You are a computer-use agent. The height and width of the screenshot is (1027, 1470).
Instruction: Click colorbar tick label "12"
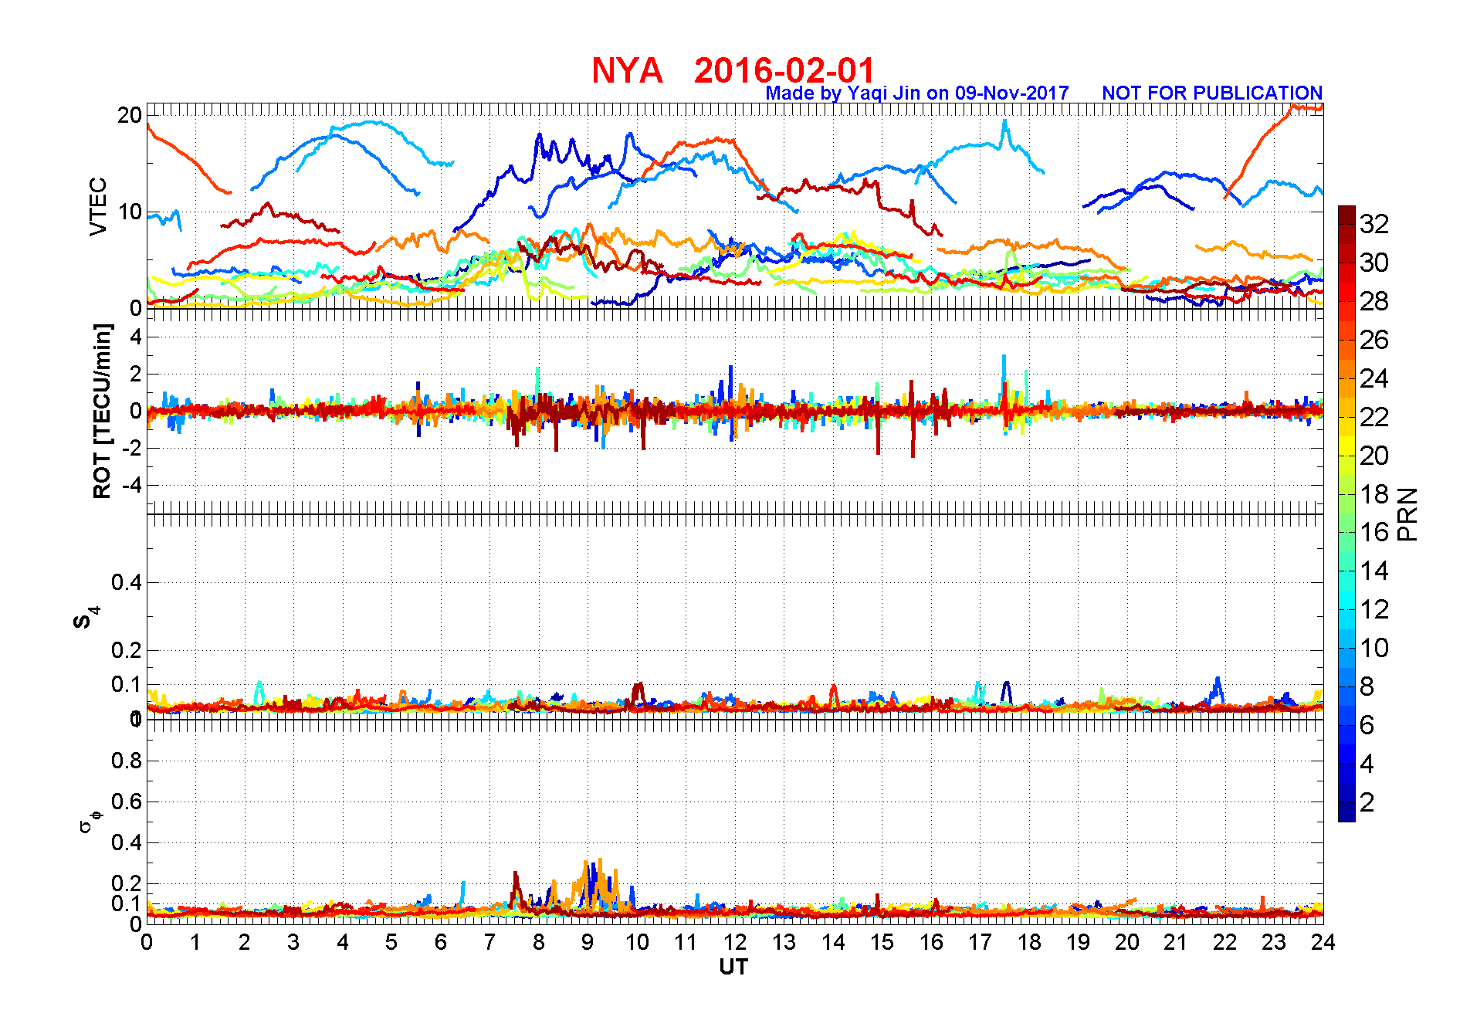pyautogui.click(x=1373, y=609)
